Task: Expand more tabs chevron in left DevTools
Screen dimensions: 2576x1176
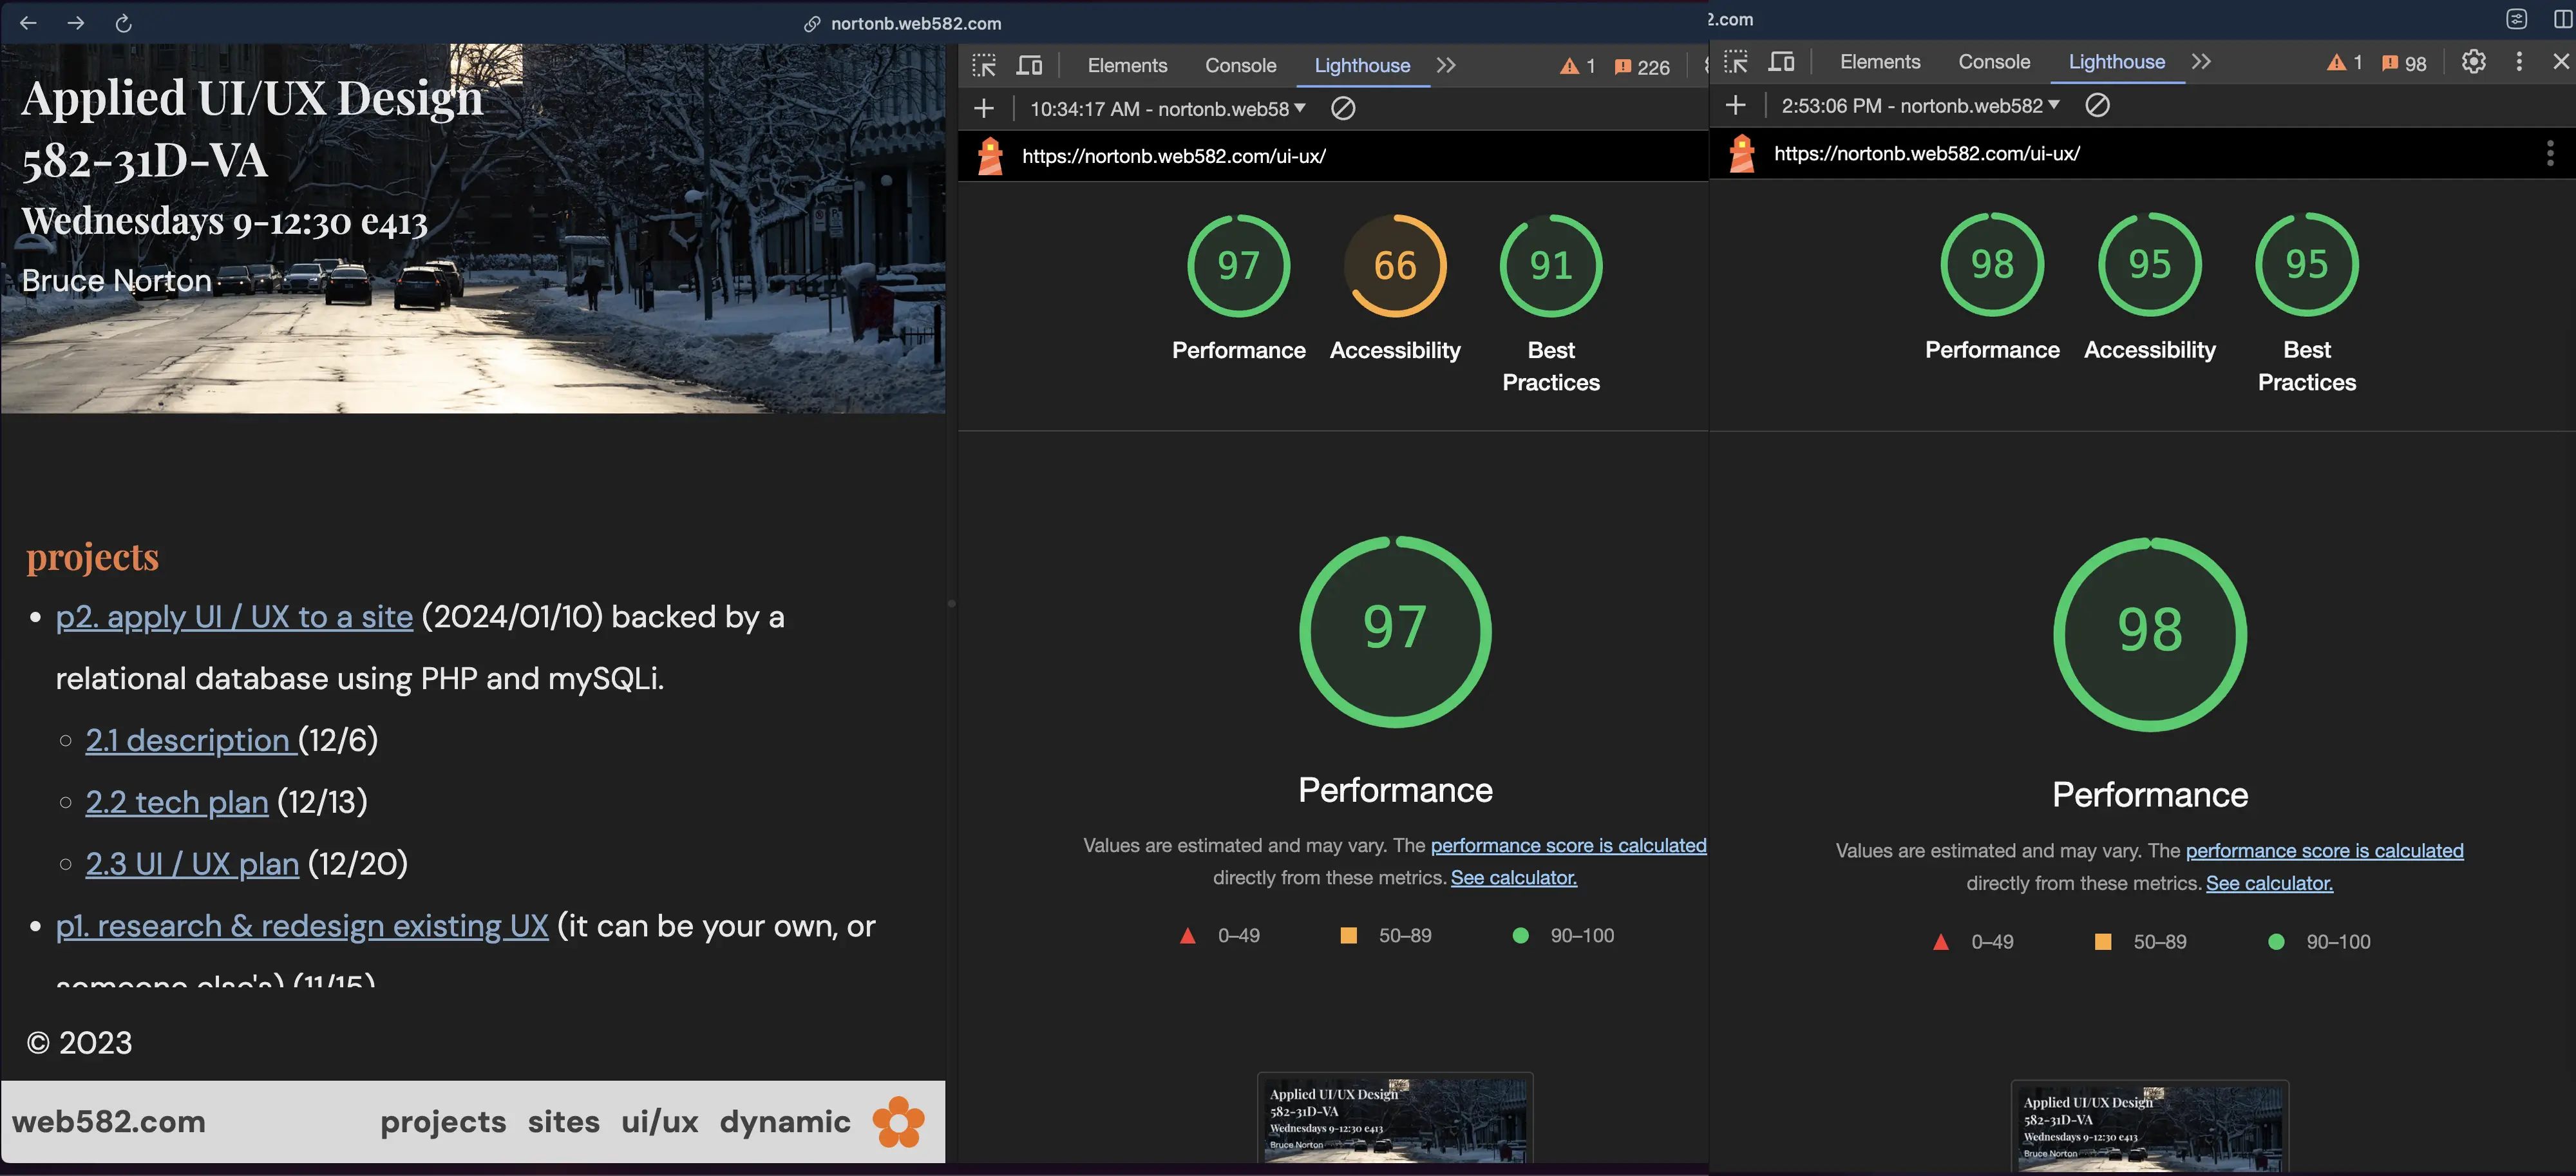Action: point(1446,66)
